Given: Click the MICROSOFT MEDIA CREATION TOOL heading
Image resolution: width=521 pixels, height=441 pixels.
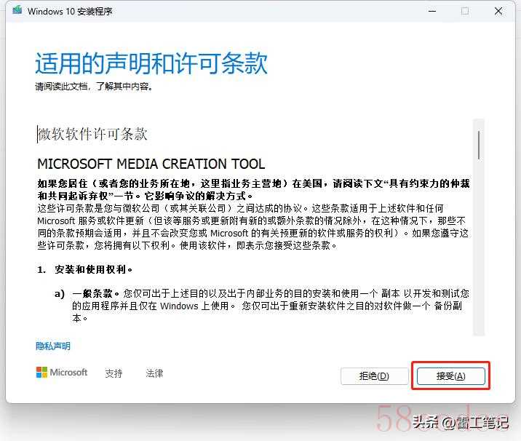Looking at the screenshot, I should click(151, 164).
